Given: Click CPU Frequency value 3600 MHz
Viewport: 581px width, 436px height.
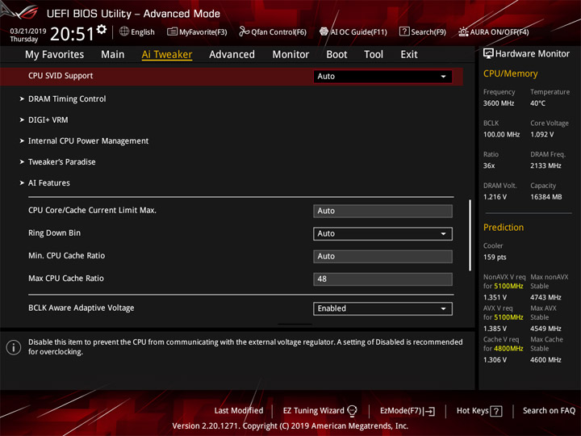Looking at the screenshot, I should [x=499, y=103].
